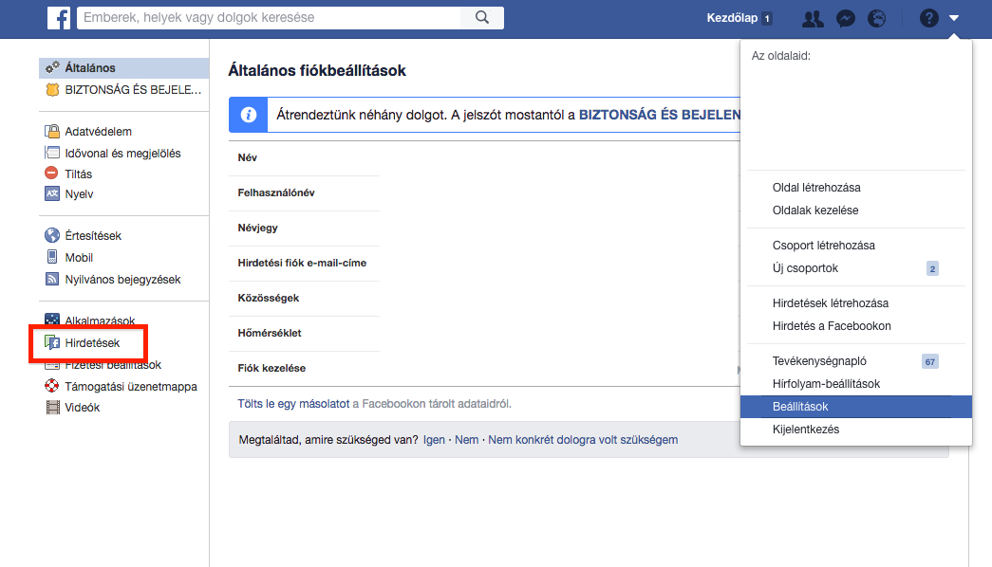
Task: Click the Kezdőlap home link
Action: click(x=733, y=18)
